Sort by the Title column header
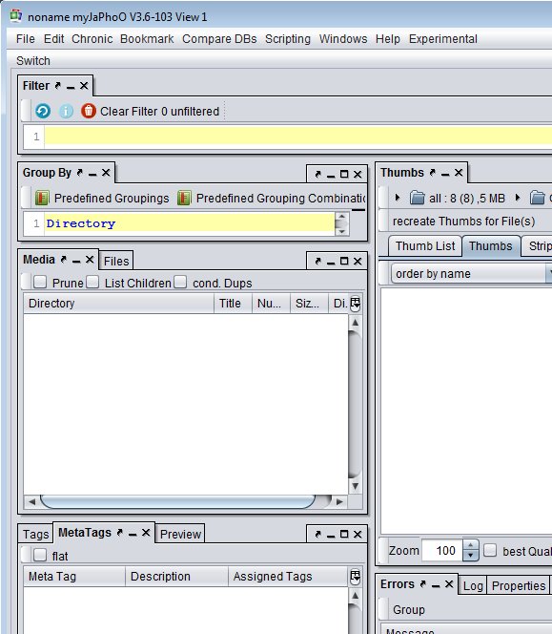The width and height of the screenshot is (552, 634). point(233,304)
